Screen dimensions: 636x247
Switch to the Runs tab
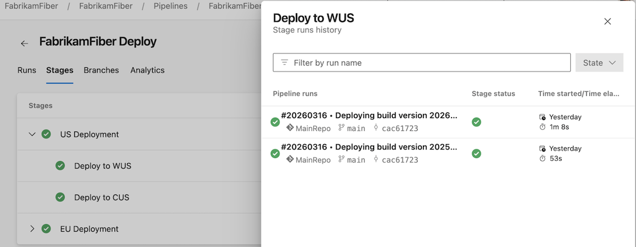pyautogui.click(x=27, y=70)
